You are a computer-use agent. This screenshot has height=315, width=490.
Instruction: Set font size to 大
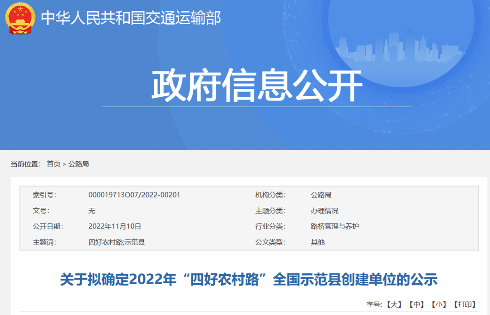394,305
